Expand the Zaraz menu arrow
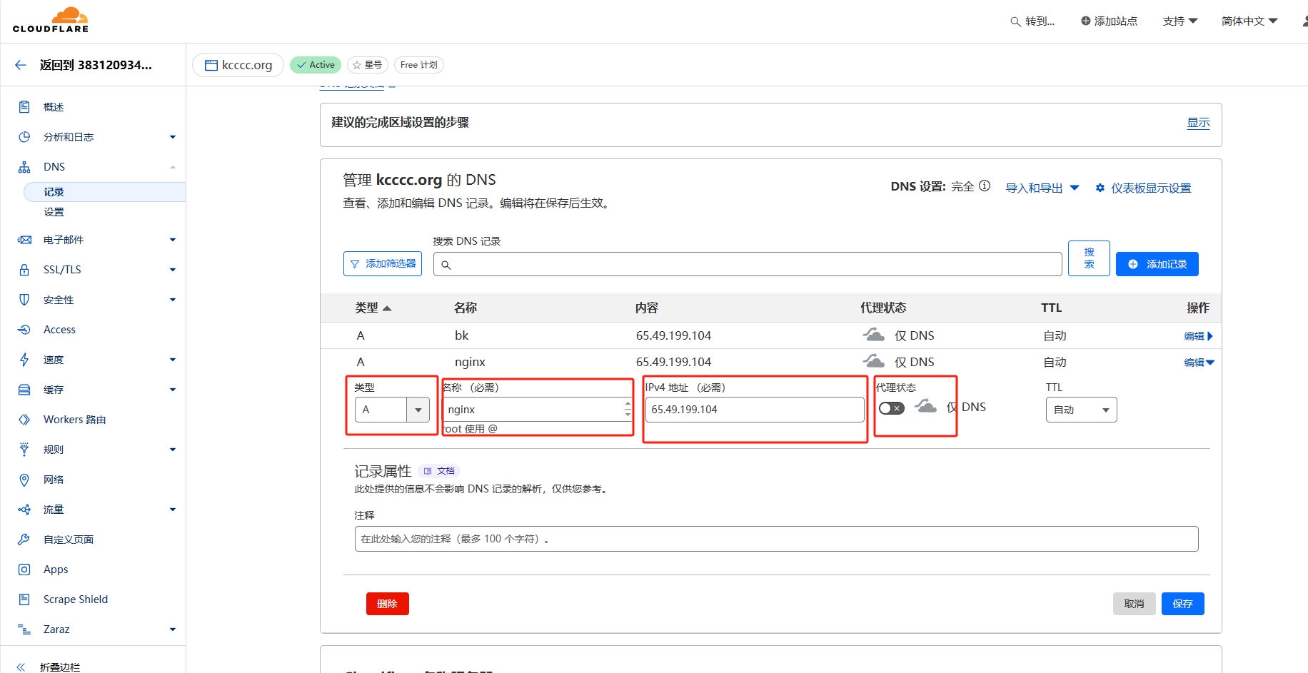The height and width of the screenshot is (673, 1308). point(173,629)
